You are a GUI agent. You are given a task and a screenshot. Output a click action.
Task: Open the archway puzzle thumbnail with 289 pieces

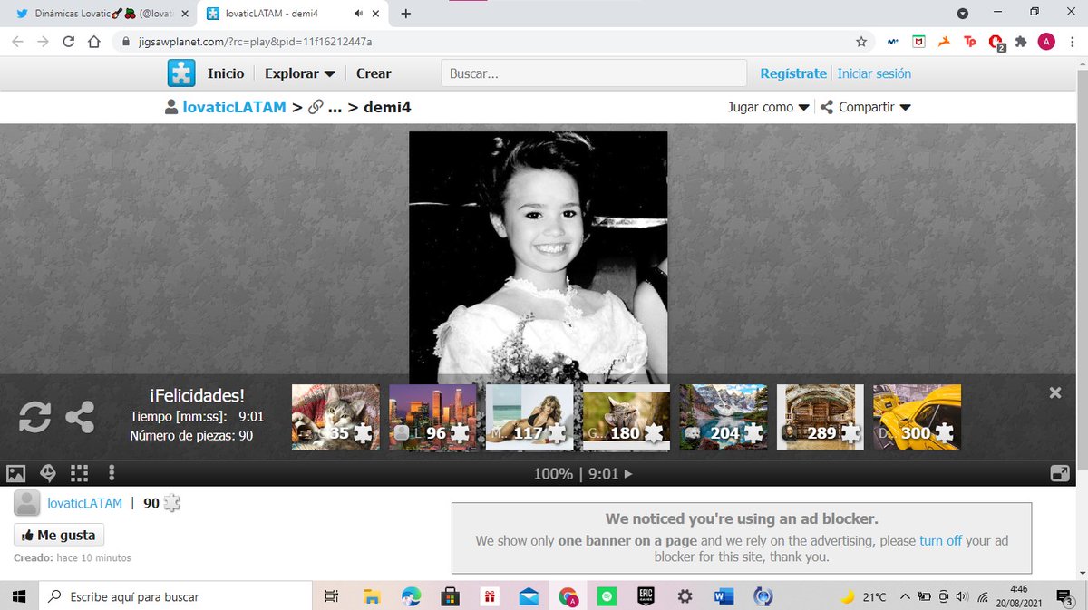821,417
